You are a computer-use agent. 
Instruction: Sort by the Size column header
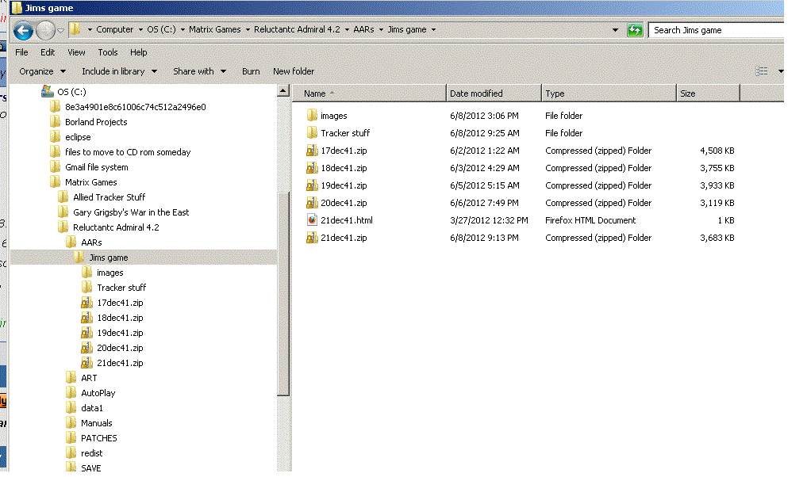point(708,93)
